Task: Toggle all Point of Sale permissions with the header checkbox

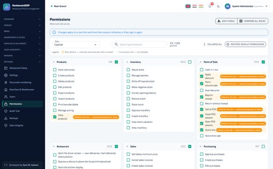Action: (x=263, y=62)
